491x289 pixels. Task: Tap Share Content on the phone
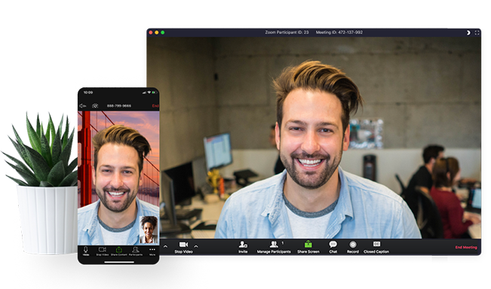pyautogui.click(x=119, y=251)
